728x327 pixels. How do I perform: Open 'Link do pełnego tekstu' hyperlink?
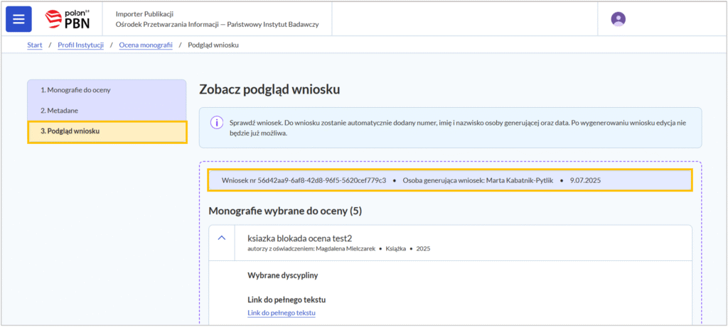coord(281,313)
